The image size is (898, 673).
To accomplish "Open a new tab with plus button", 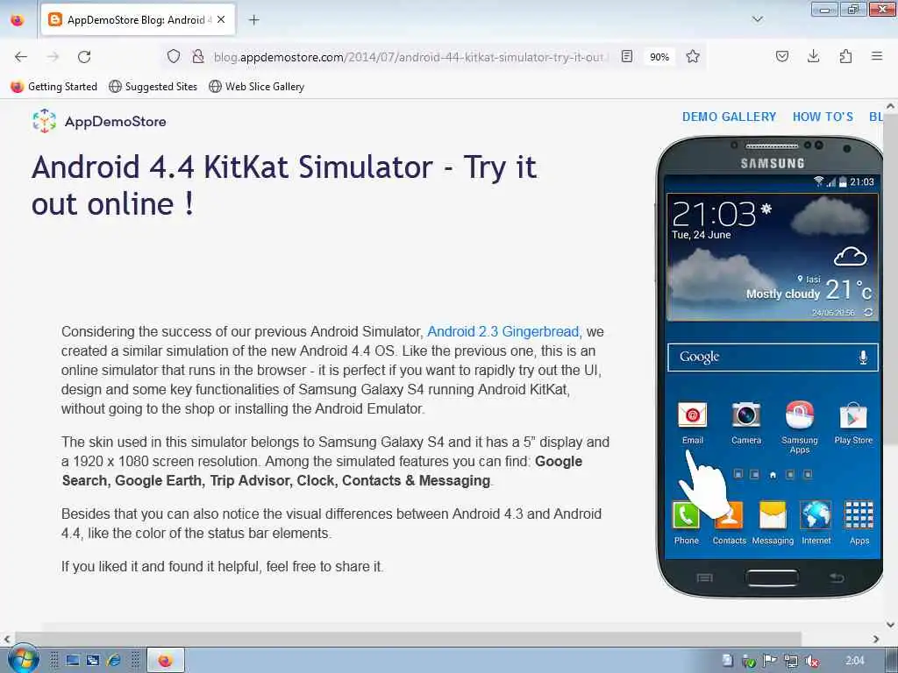I will pos(254,20).
